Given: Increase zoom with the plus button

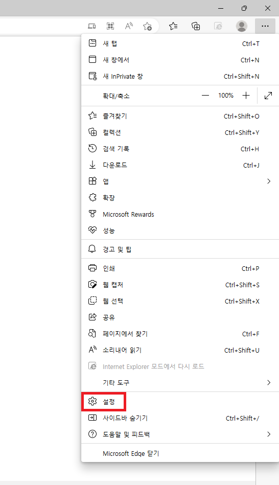Looking at the screenshot, I should click(246, 96).
